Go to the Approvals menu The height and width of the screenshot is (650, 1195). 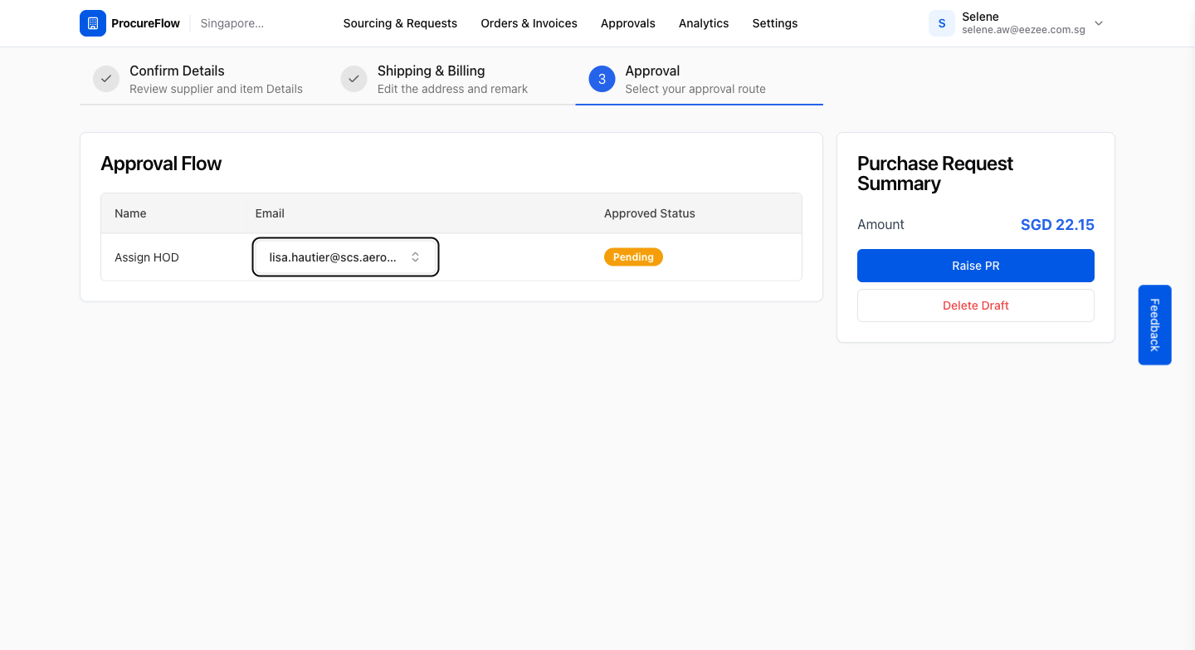tap(628, 23)
